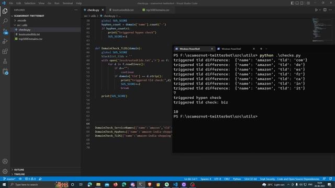Viewport: 335px width, 188px height.
Task: Open the Accounts icon in activity bar
Action: pyautogui.click(x=5, y=161)
